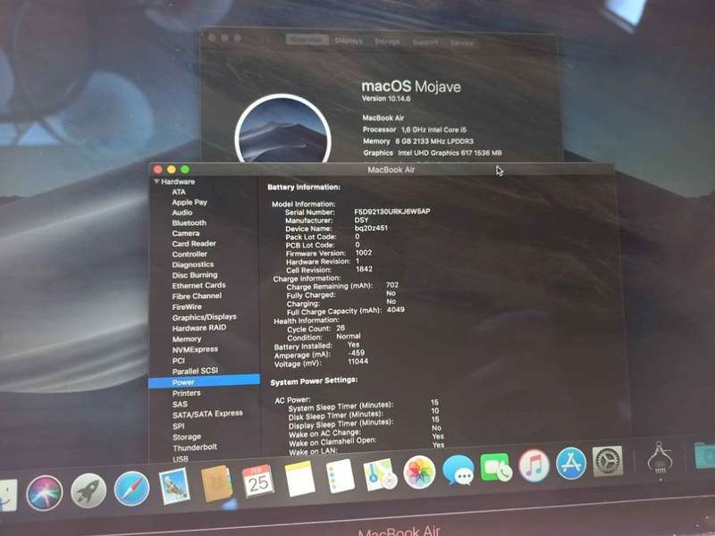Select Thunderbolt in Hardware list
715x536 pixels.
tap(195, 448)
